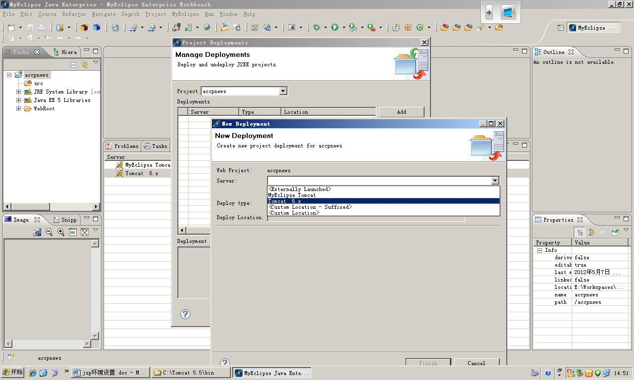The image size is (634, 380).
Task: Open the Start button on taskbar
Action: pos(12,373)
